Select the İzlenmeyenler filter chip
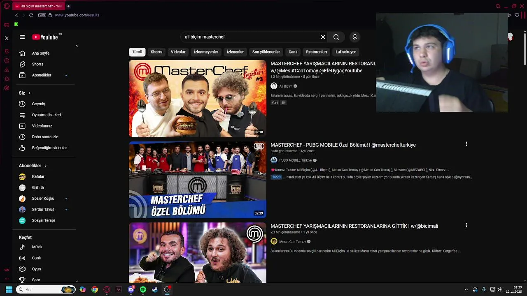This screenshot has height=296, width=527. click(x=206, y=52)
